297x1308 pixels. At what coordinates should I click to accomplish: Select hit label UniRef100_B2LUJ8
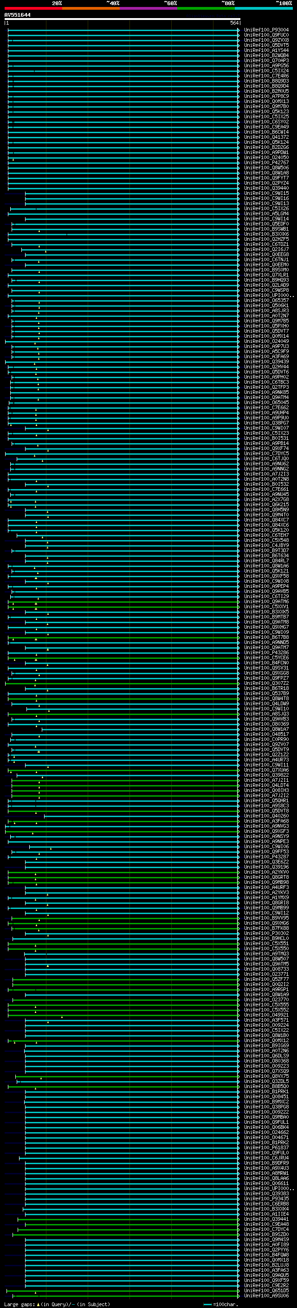click(x=266, y=1265)
